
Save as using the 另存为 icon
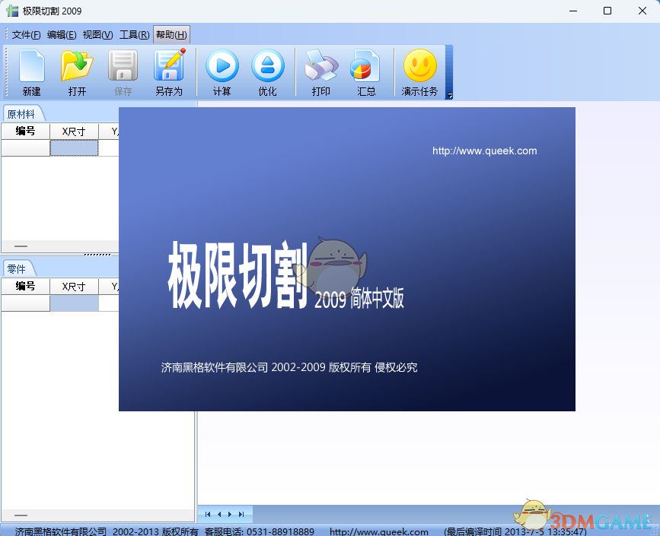tap(168, 72)
